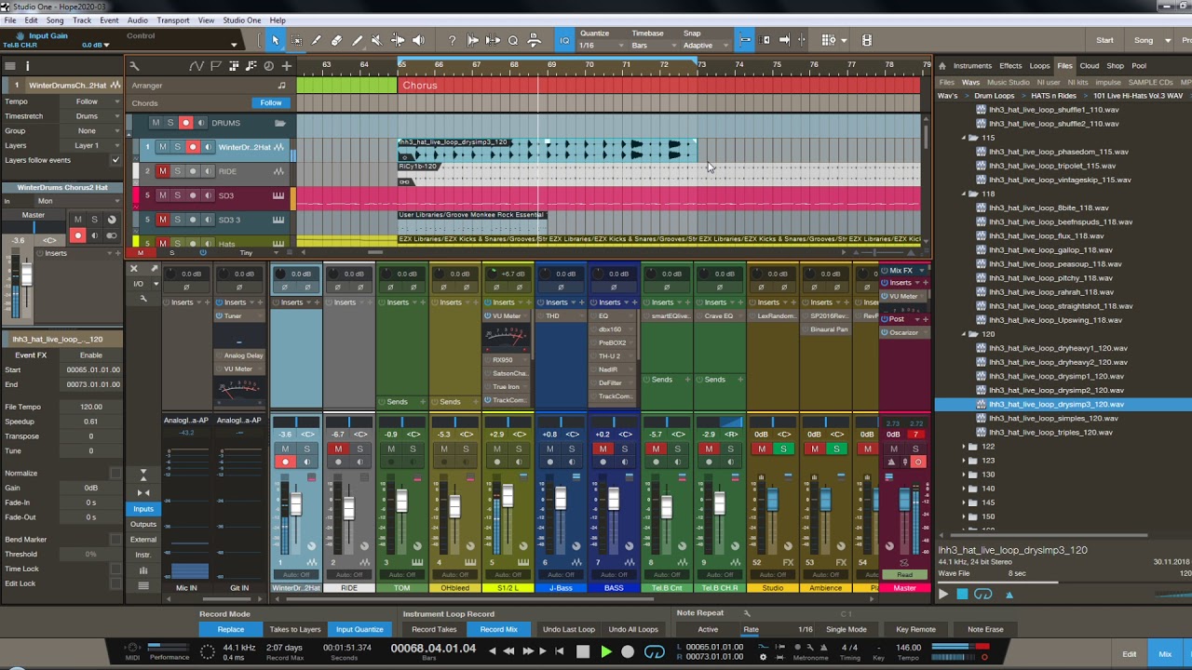Click the Record button in transport
Viewport: 1192px width, 670px height.
[x=628, y=652]
